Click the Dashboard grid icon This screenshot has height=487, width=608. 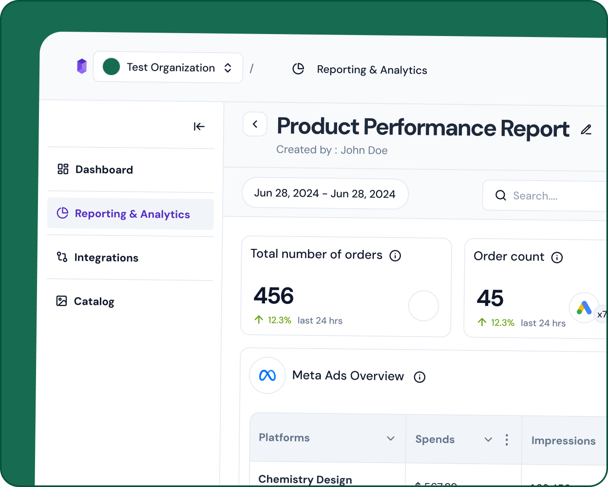click(63, 169)
